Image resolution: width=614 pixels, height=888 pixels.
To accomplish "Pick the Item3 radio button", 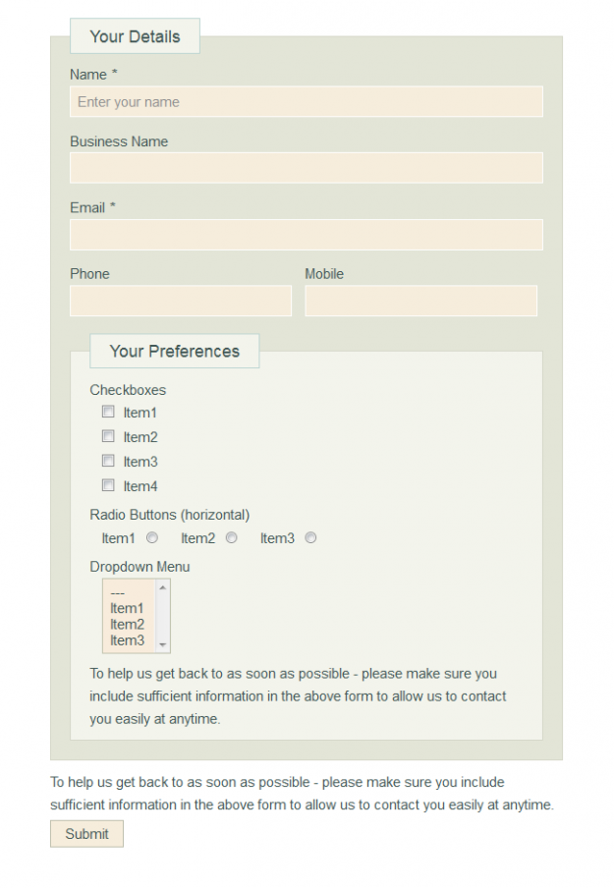I will point(310,537).
